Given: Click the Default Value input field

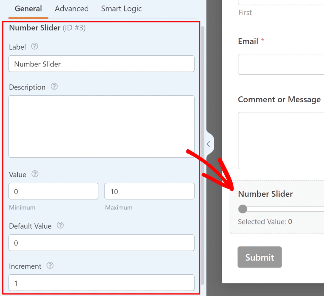Looking at the screenshot, I should point(101,243).
